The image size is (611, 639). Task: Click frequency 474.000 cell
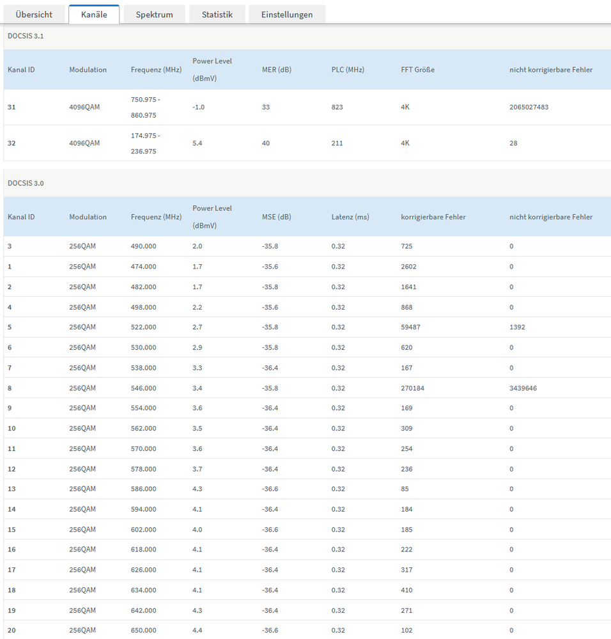click(143, 267)
